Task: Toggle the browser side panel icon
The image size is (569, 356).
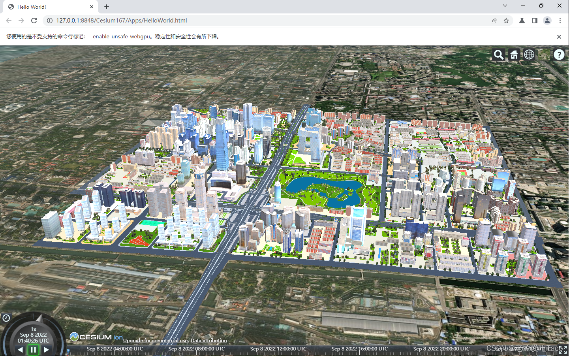Action: [535, 21]
